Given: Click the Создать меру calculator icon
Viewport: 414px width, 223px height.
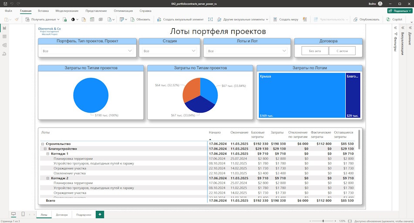Looking at the screenshot, I should pos(275,19).
